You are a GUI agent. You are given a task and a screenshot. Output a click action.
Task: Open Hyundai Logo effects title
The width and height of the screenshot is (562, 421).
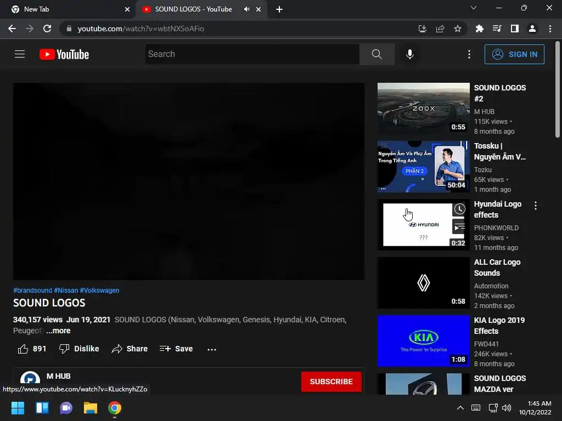pos(497,209)
